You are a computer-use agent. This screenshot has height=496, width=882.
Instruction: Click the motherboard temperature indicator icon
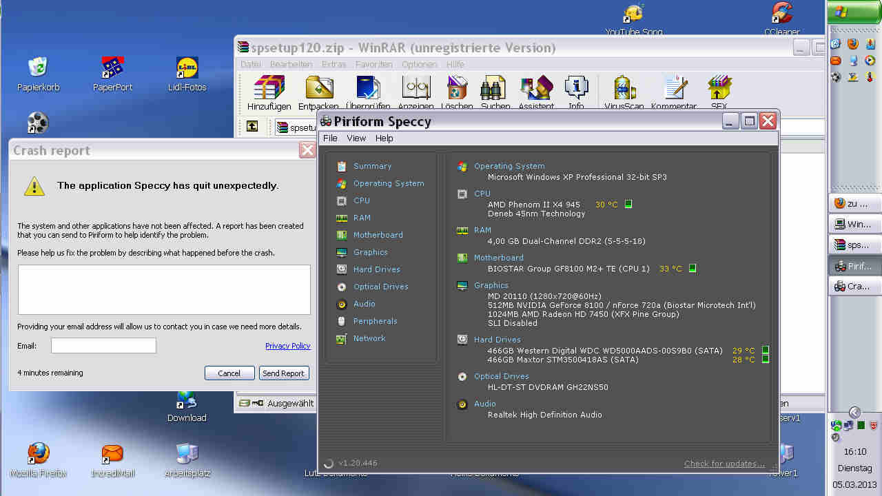pyautogui.click(x=693, y=269)
